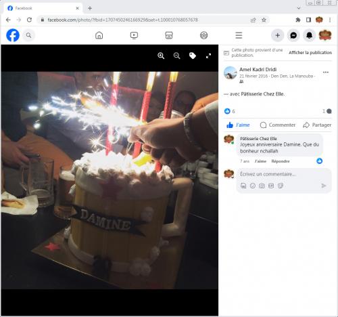The width and height of the screenshot is (338, 317).
Task: Click Amel Kadri Dridi's avatar
Action: 230,73
